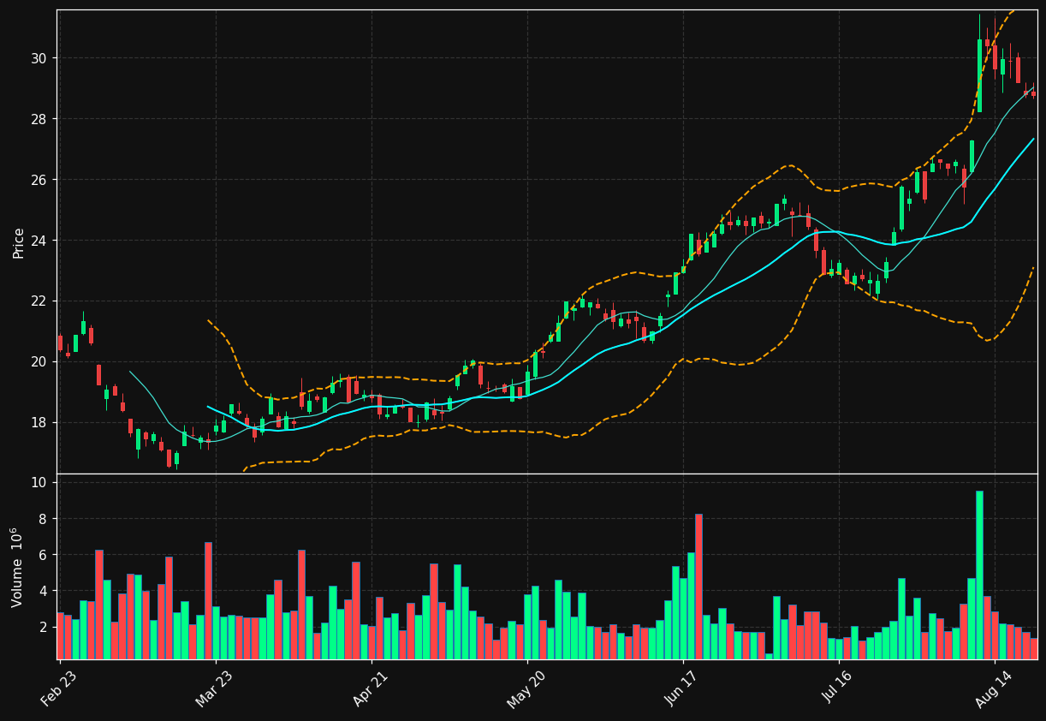Click the tall red volume bar above 8 million
The height and width of the screenshot is (721, 1046).
[698, 587]
